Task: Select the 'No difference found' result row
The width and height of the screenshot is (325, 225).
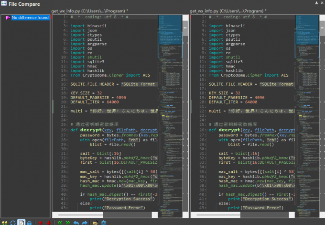Action: click(30, 18)
